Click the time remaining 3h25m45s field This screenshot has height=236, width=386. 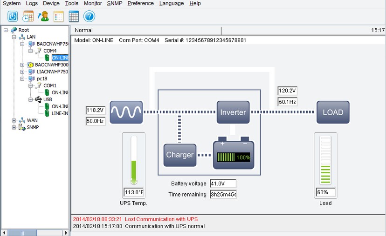[x=223, y=195]
